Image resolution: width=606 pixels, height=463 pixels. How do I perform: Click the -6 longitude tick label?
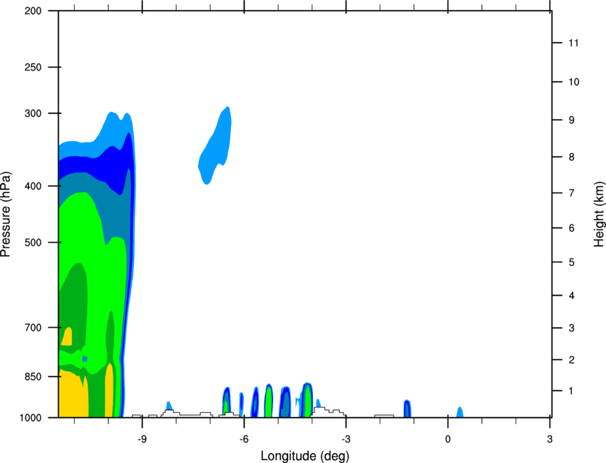[244, 439]
